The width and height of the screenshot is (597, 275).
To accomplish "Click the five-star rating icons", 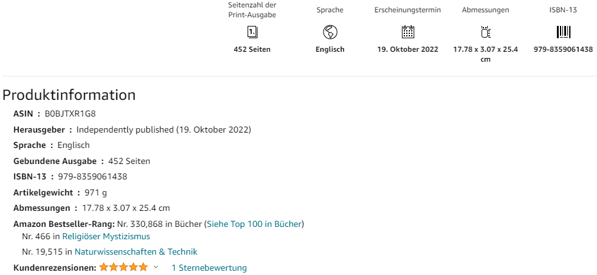I will click(123, 268).
